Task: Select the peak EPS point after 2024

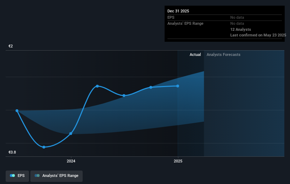Action: [x=97, y=86]
